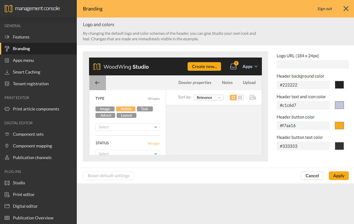Toggle the Advert type filter tag

click(x=106, y=115)
